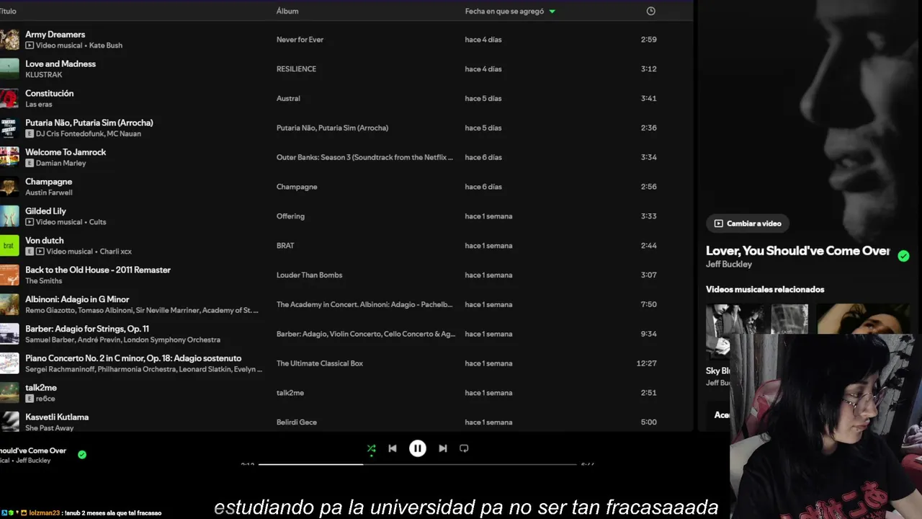Open Las eras artist link
922x519 pixels.
(x=39, y=105)
